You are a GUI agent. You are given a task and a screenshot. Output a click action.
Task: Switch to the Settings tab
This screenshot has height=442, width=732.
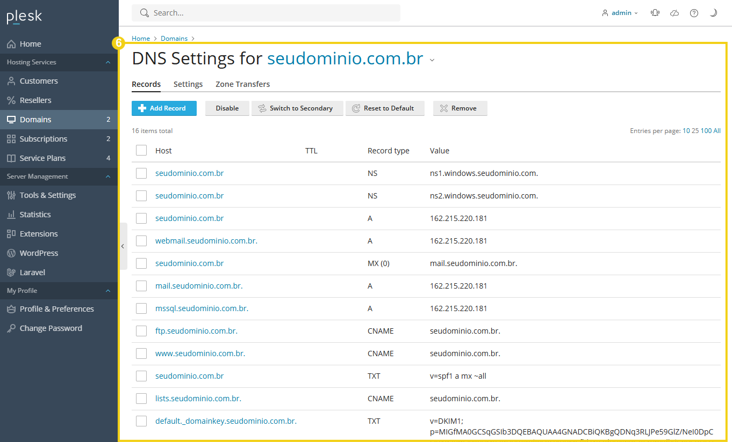click(x=188, y=84)
